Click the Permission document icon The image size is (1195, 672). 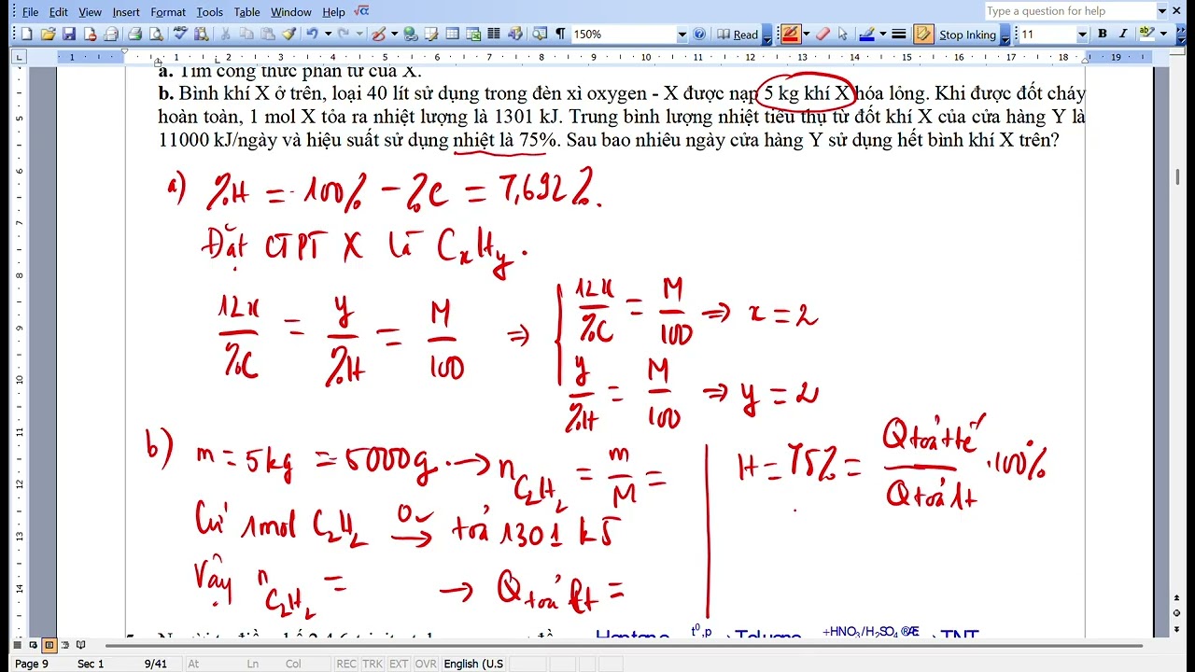(x=91, y=34)
